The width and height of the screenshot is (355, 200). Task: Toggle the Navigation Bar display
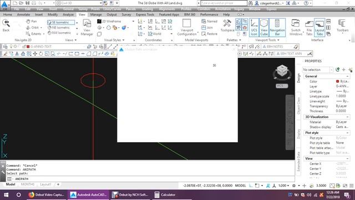click(277, 27)
